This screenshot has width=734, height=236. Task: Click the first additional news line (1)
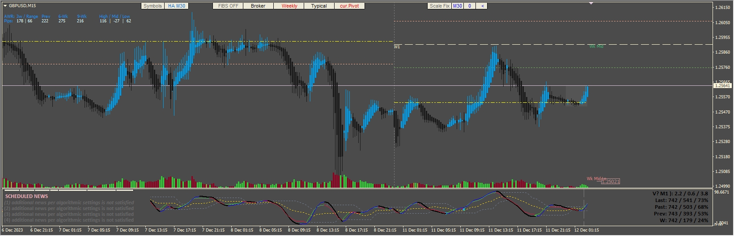(x=69, y=202)
